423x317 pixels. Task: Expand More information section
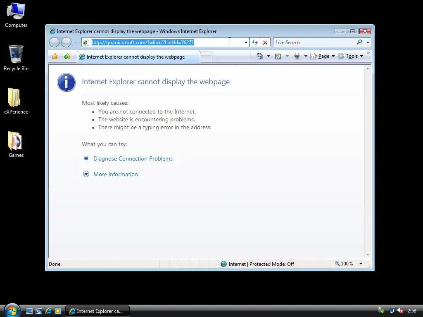[116, 174]
